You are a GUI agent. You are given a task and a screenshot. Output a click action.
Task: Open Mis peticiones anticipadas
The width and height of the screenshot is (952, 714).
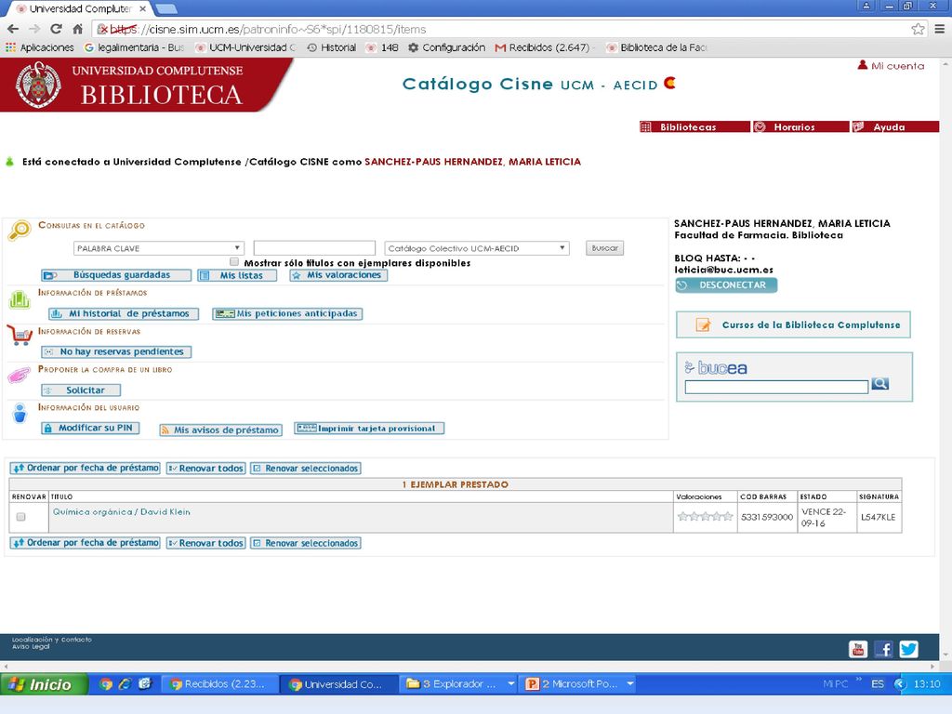coord(287,313)
